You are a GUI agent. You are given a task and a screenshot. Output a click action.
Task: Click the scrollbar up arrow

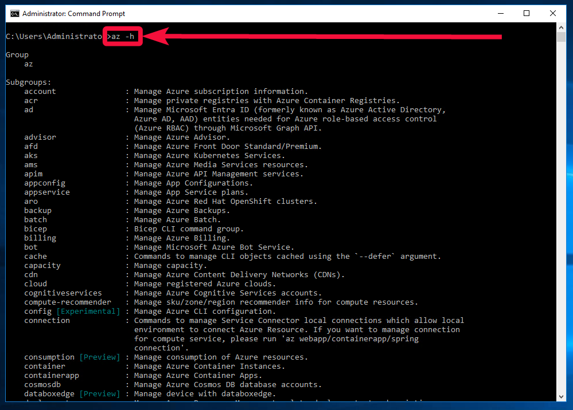click(x=562, y=27)
